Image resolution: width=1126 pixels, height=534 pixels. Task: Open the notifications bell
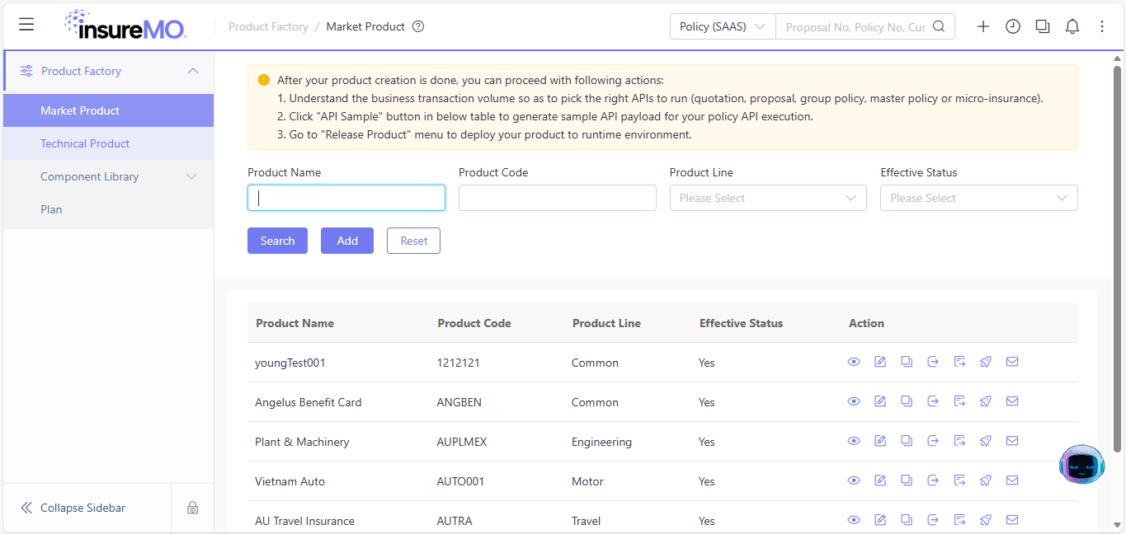tap(1072, 26)
